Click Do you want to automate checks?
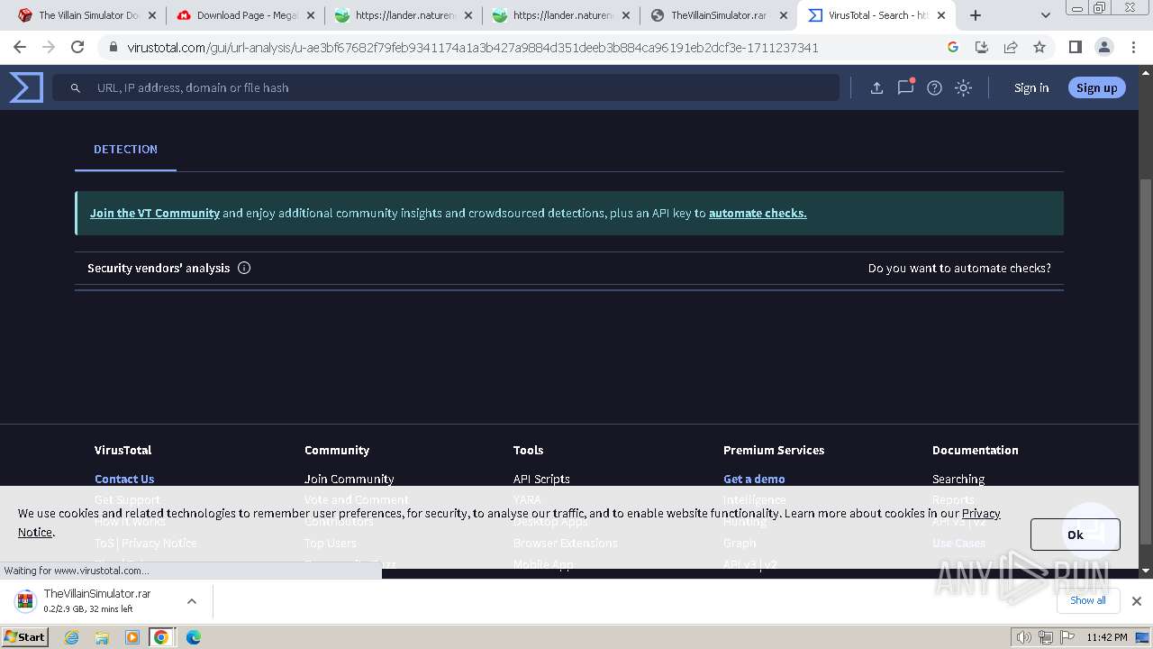This screenshot has height=649, width=1153. point(959,268)
